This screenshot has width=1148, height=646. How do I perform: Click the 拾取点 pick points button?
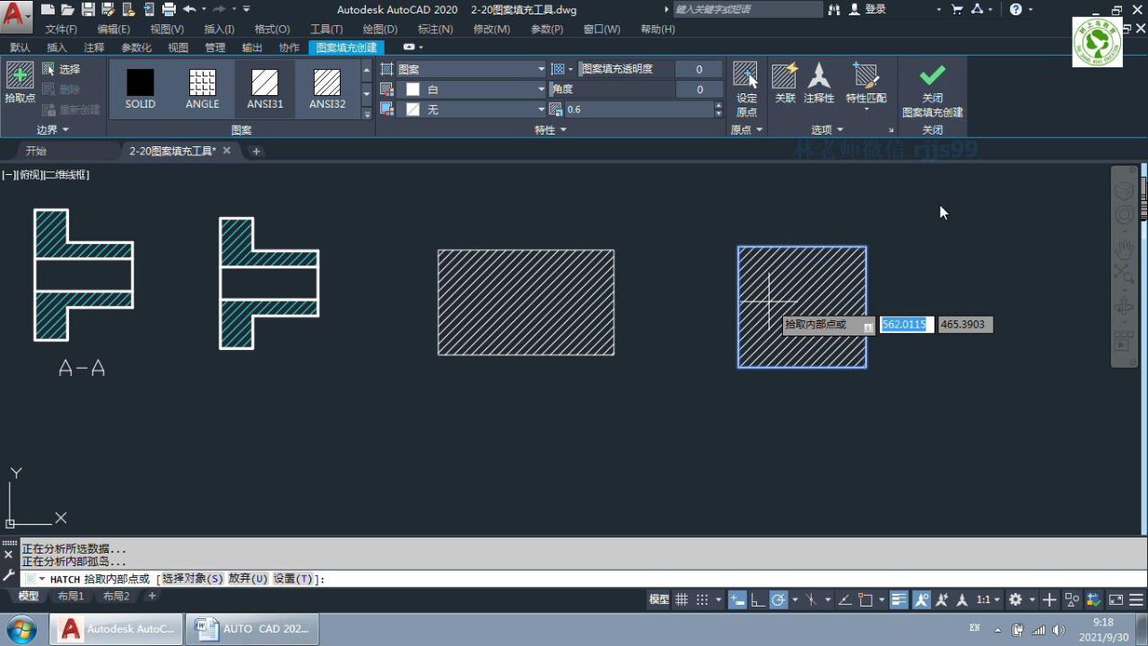tap(20, 83)
